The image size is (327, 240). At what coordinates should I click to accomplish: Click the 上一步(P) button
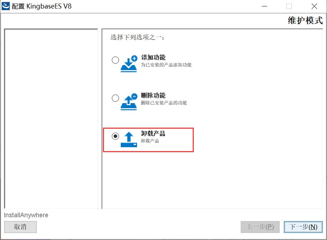point(260,227)
